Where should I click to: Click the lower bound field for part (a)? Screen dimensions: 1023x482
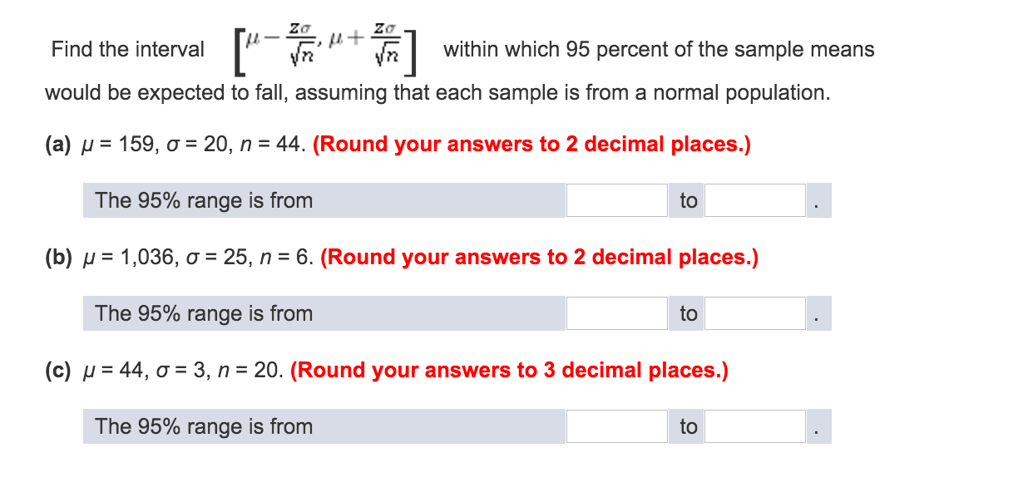(615, 199)
